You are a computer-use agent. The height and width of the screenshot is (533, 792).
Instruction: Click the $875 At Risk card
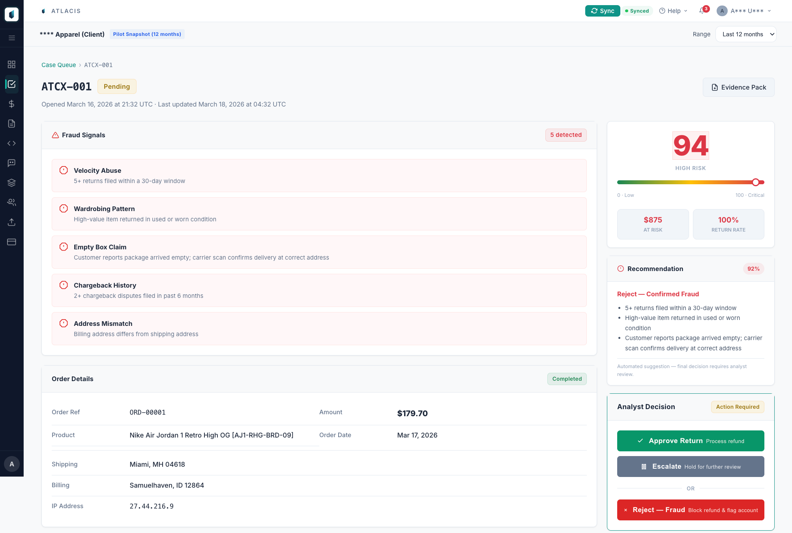(653, 224)
